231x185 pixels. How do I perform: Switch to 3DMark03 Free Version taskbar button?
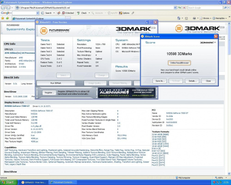click(34, 183)
